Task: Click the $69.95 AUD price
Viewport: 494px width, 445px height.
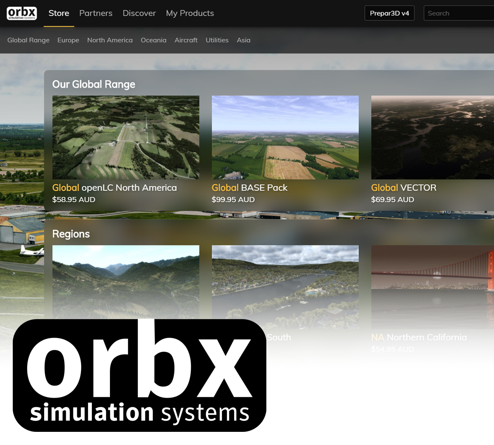Action: tap(392, 199)
